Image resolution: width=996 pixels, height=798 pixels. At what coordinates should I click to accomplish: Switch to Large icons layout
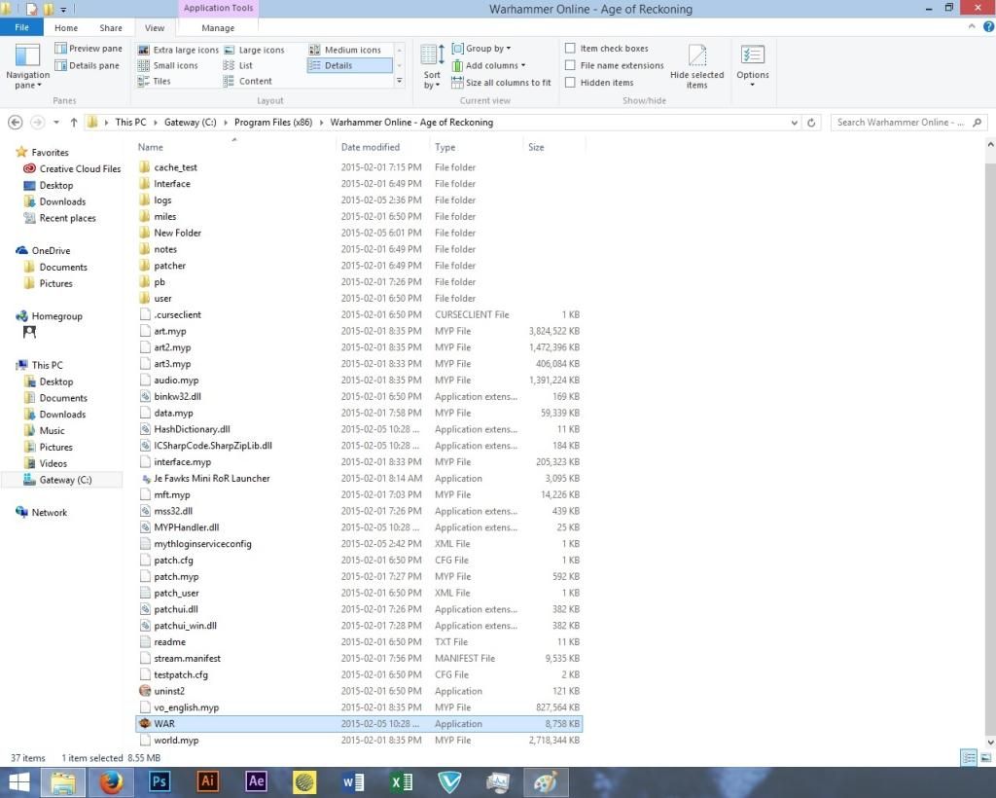coord(254,50)
